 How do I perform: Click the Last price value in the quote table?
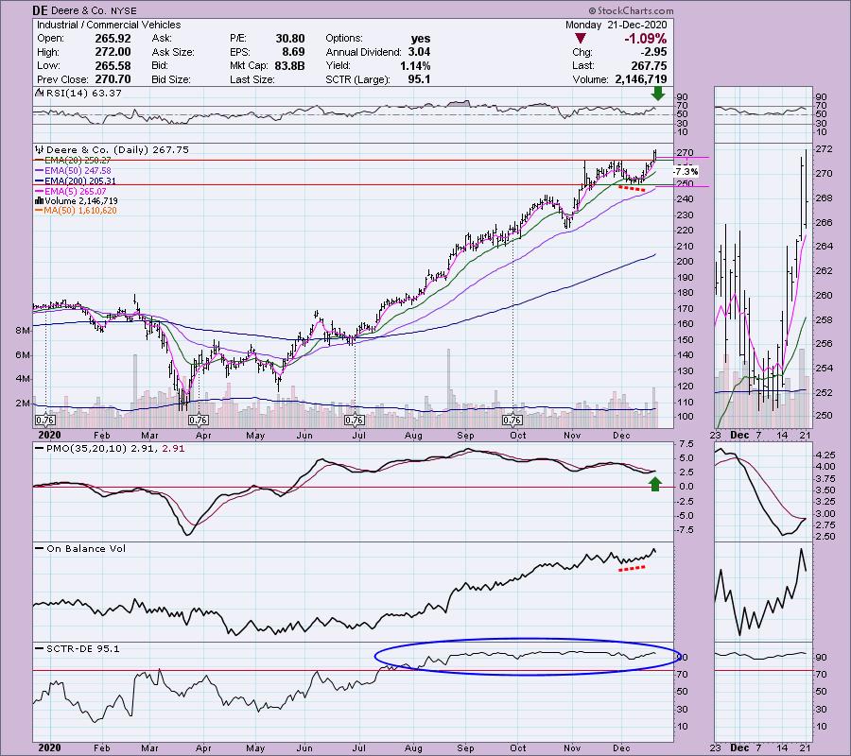tap(649, 65)
